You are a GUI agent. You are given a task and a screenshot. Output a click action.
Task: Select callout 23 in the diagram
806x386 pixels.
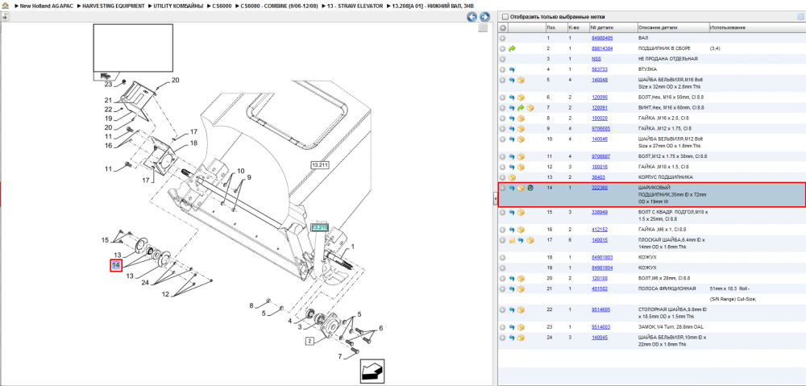click(108, 84)
